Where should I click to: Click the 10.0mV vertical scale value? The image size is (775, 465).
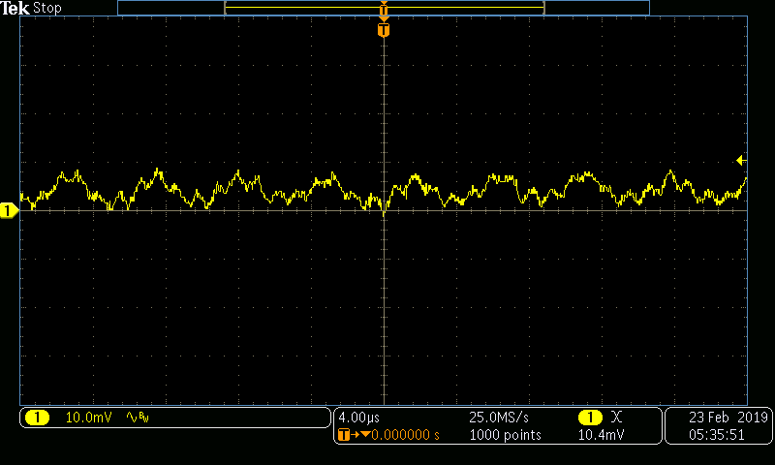click(89, 418)
